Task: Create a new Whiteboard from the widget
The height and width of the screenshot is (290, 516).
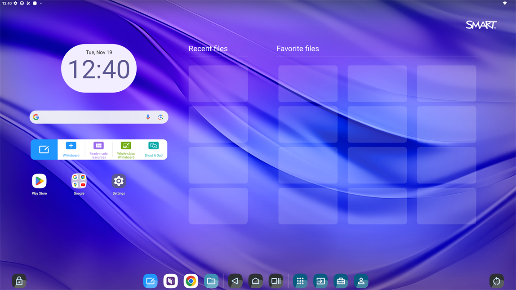Action: point(71,149)
